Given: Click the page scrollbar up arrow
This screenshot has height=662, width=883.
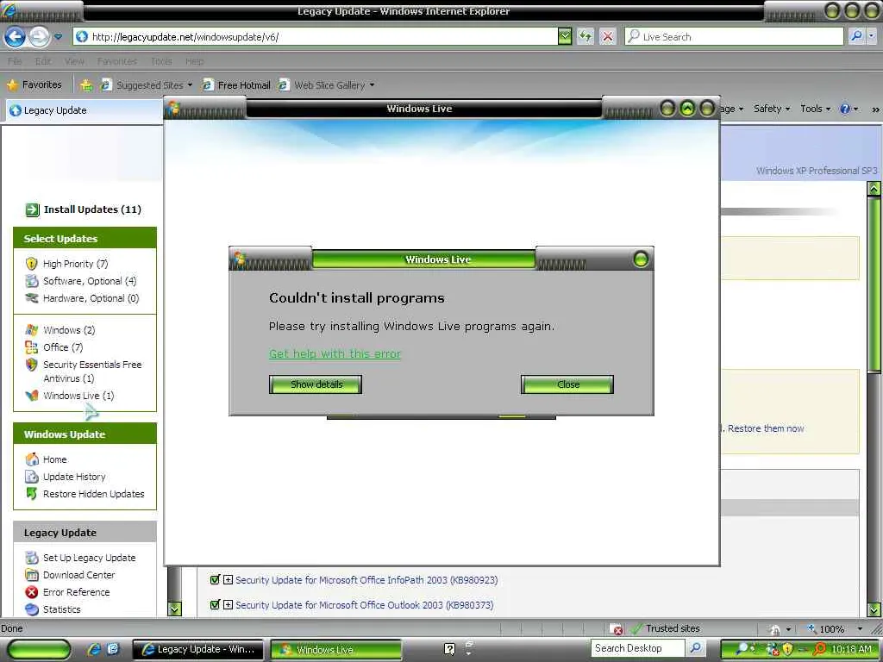Looking at the screenshot, I should click(874, 189).
